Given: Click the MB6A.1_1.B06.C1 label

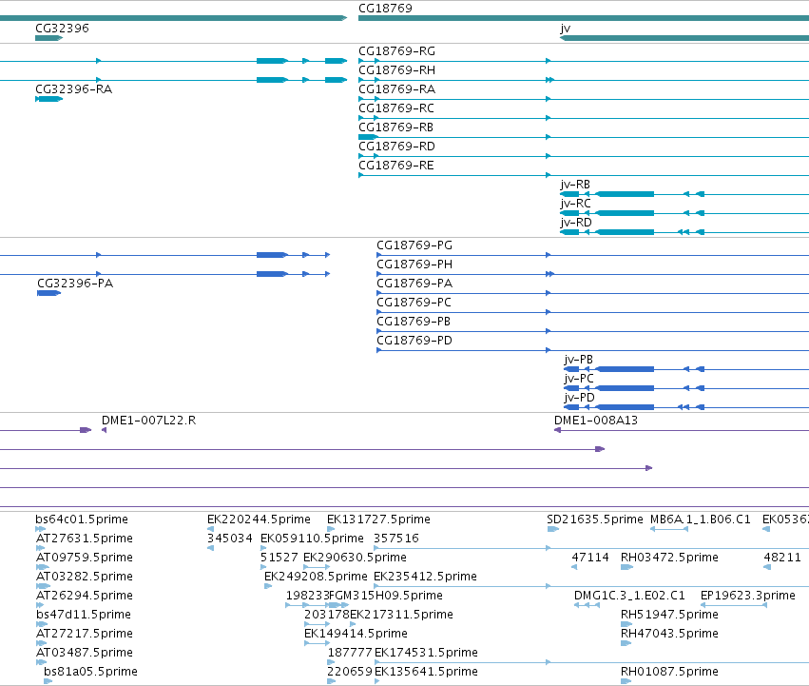Looking at the screenshot, I should tap(700, 519).
